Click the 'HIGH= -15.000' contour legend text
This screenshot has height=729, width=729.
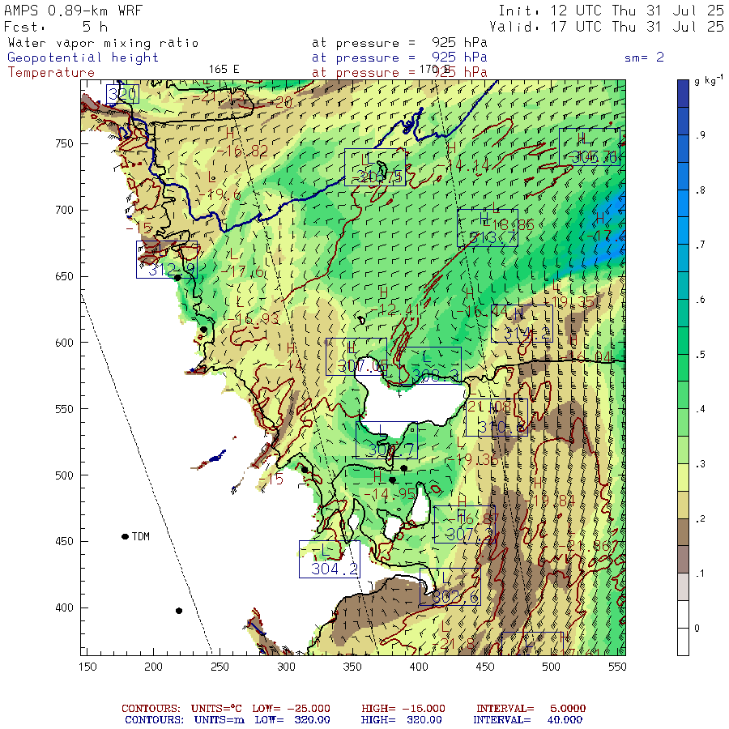point(403,708)
